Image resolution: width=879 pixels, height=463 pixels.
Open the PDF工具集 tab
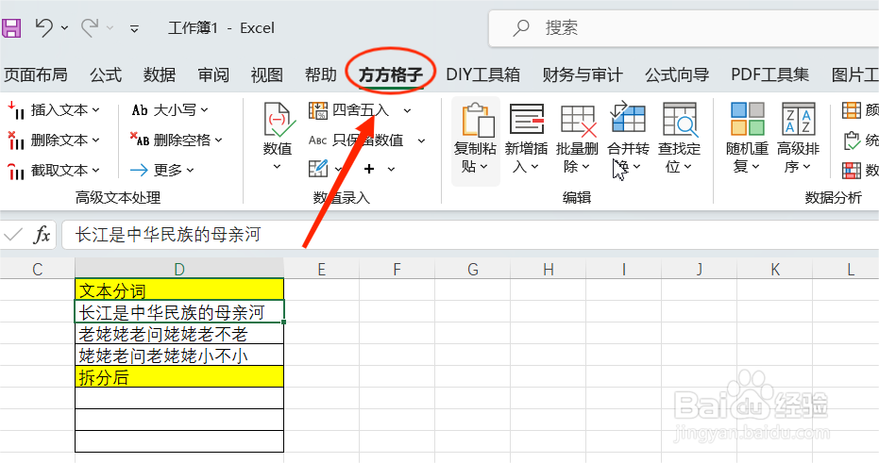point(769,75)
